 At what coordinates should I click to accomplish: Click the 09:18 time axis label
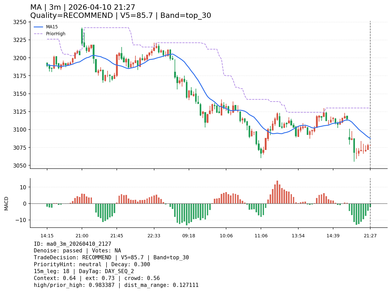[x=189, y=236]
